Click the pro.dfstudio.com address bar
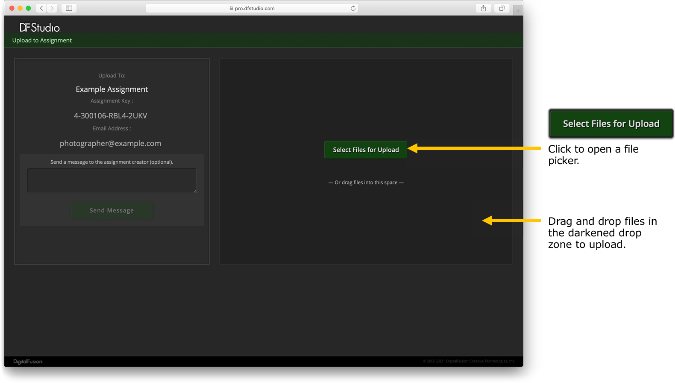 (255, 8)
